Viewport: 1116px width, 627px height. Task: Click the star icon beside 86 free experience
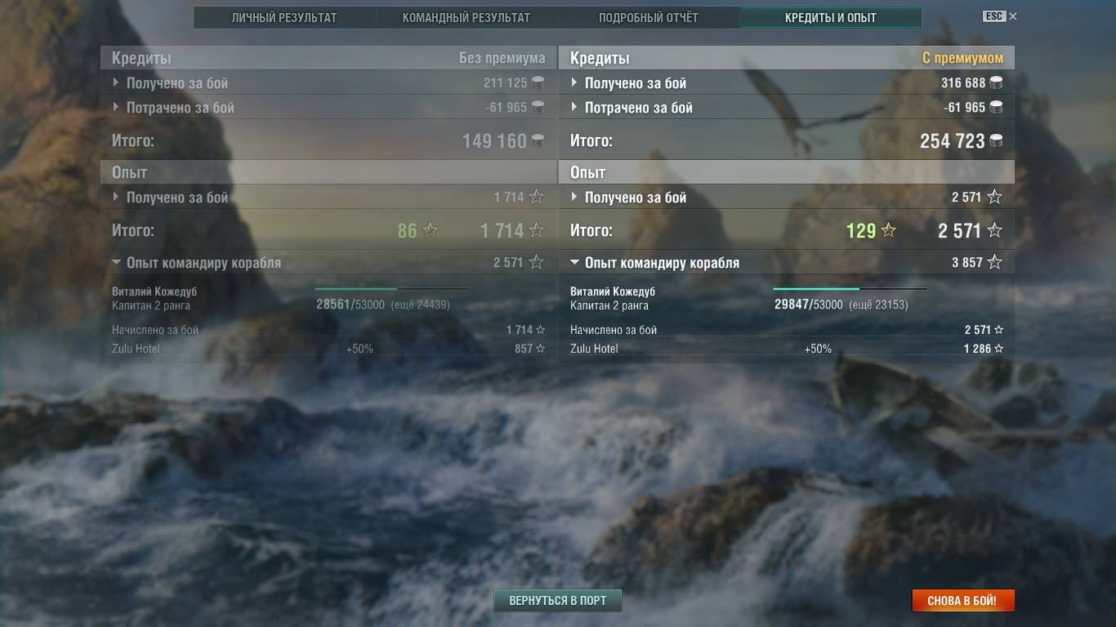430,231
